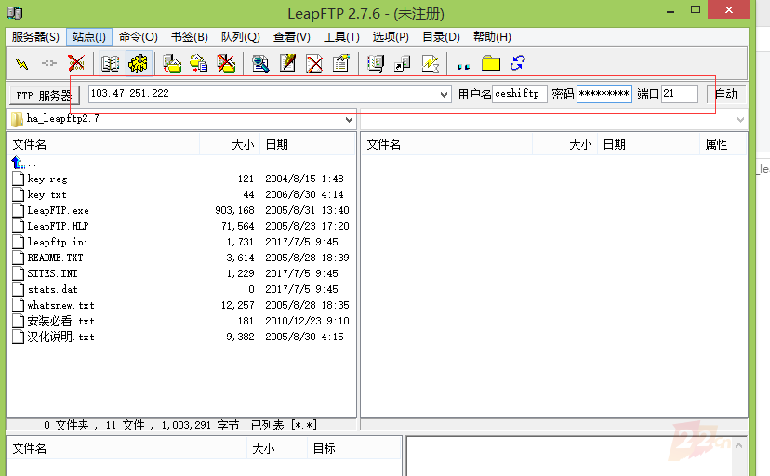Sort local files by 大小 column header
Viewport: 770px width, 476px height.
230,144
